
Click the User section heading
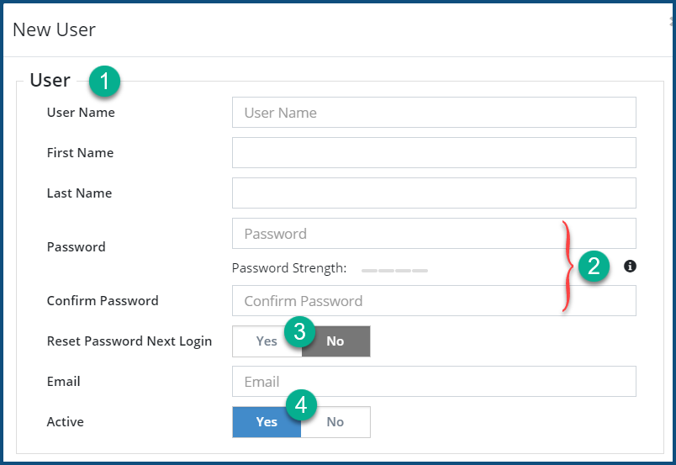tap(50, 80)
